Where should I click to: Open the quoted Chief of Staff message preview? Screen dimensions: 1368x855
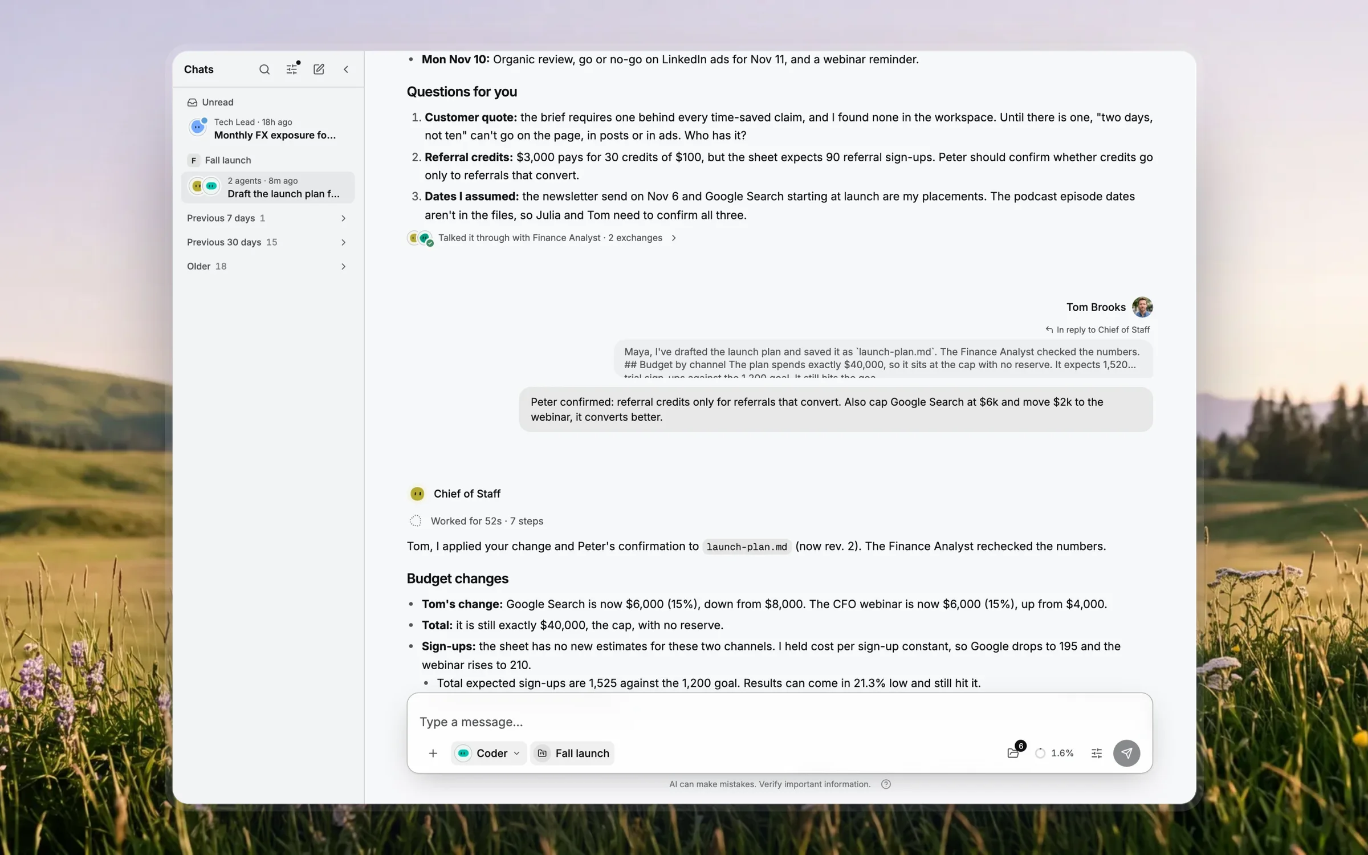[883, 359]
